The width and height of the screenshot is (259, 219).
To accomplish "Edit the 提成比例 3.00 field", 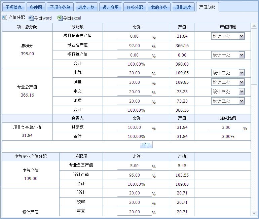I will 226,127.
